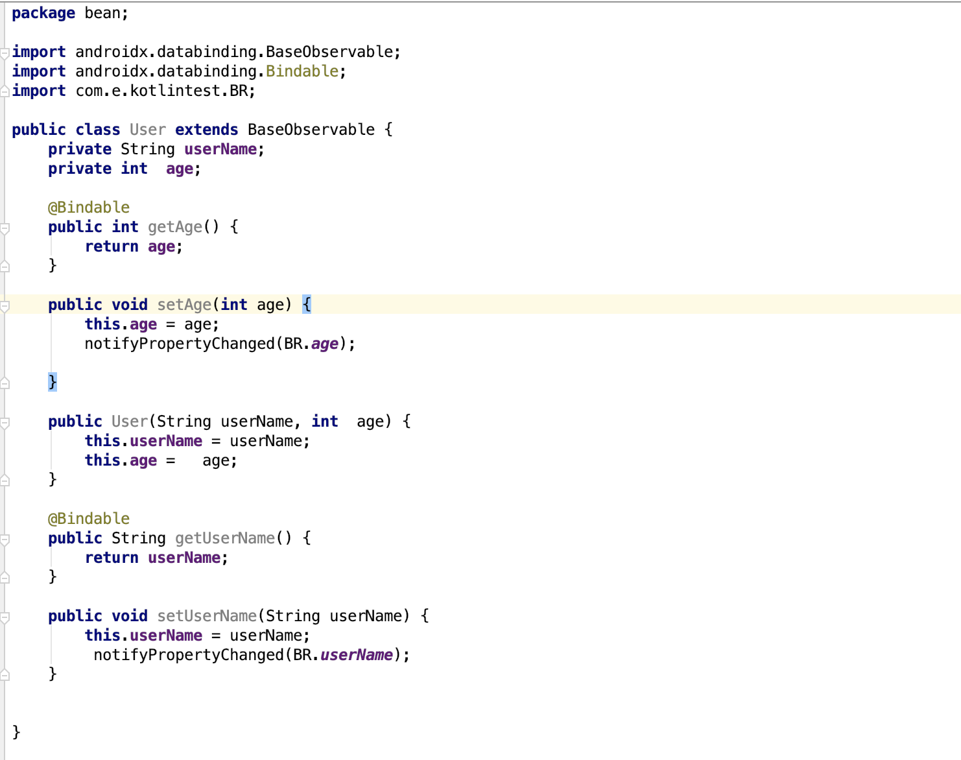Click fold end marker closing getAge method
The width and height of the screenshot is (961, 760).
(x=5, y=266)
